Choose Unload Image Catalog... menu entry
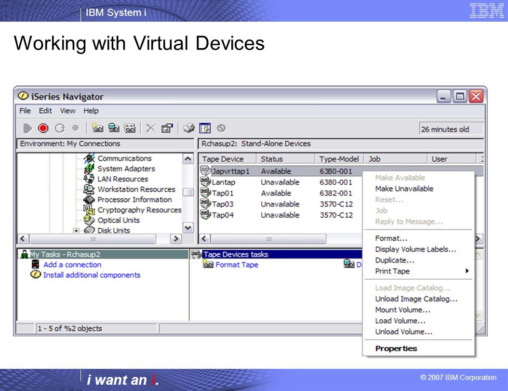 416,299
